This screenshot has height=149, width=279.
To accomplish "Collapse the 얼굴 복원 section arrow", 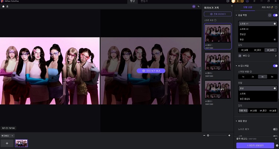I will coord(236,15).
